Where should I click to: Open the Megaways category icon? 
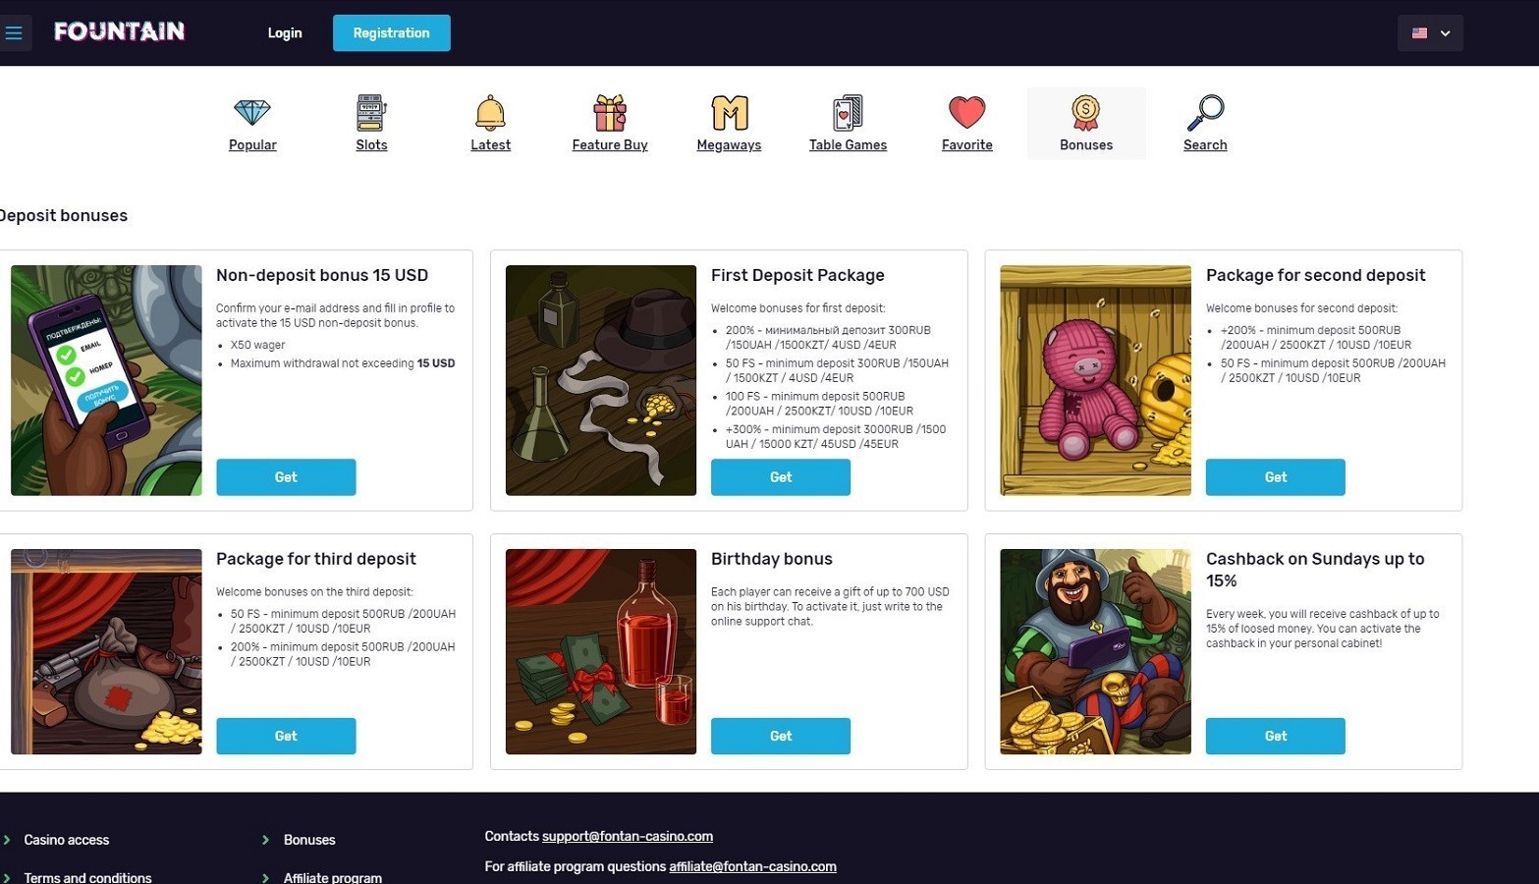coord(729,113)
